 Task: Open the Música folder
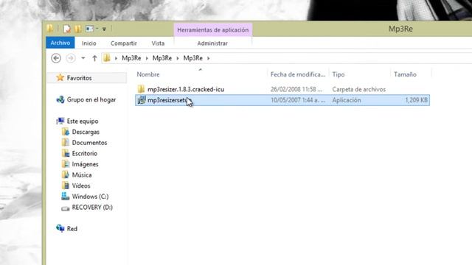[82, 175]
